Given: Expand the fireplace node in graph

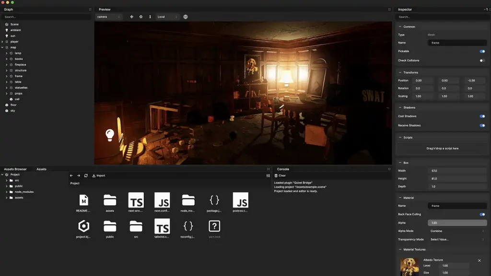Looking at the screenshot, I should tap(7, 65).
